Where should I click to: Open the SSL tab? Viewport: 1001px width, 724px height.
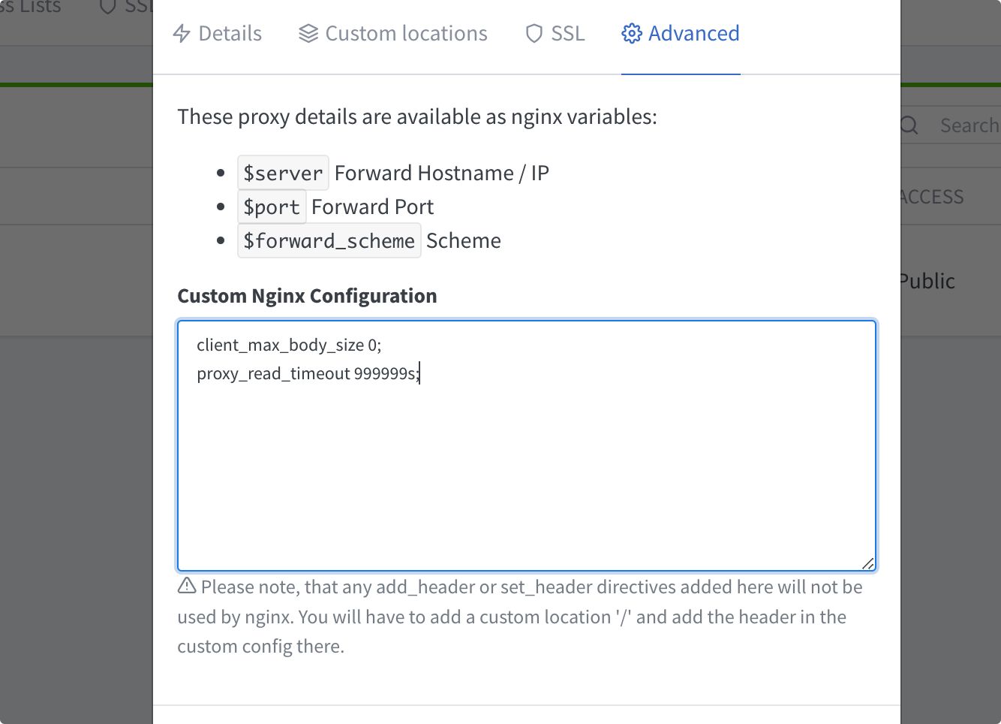point(555,33)
